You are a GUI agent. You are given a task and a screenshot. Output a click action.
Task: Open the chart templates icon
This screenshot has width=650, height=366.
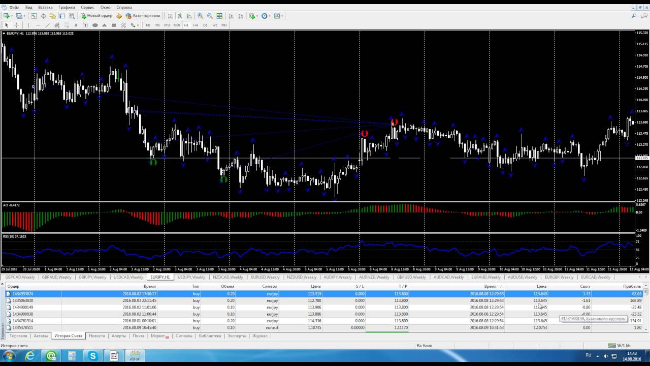[x=278, y=16]
